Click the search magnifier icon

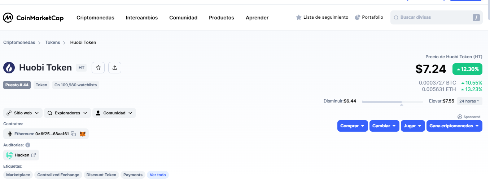pyautogui.click(x=396, y=18)
